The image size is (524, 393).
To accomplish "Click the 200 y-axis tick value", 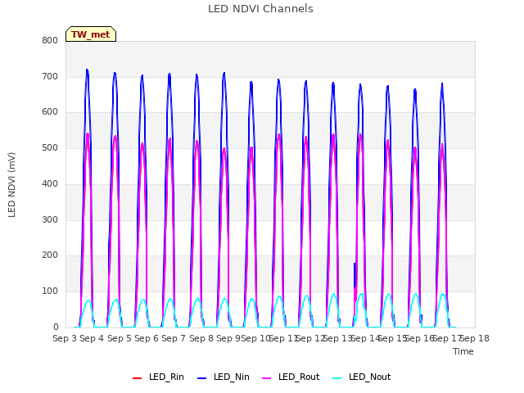I will pyautogui.click(x=50, y=255).
